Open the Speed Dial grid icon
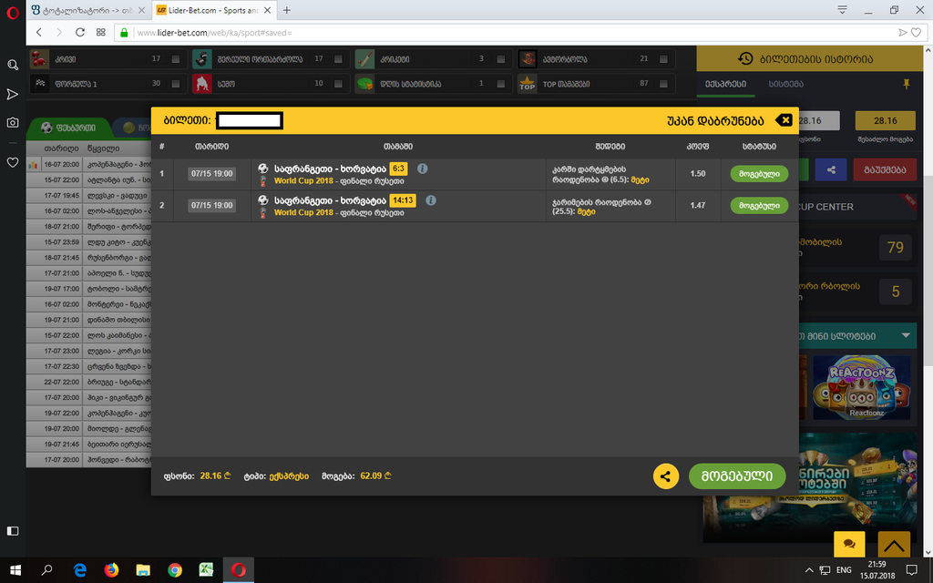This screenshot has height=583, width=933. coord(100,32)
